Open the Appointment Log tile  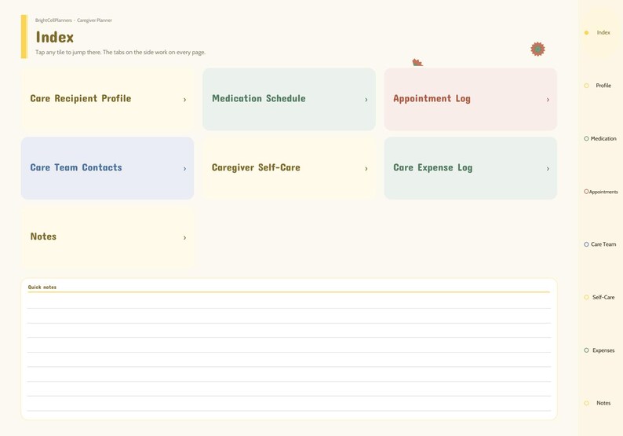tap(471, 99)
